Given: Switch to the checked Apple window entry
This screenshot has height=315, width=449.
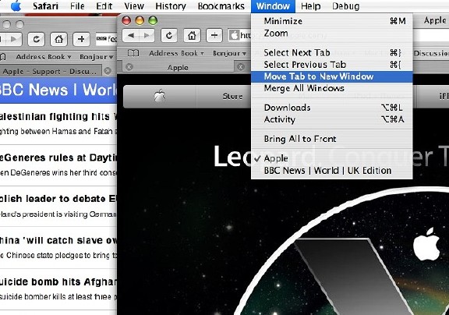Looking at the screenshot, I should click(x=331, y=158).
